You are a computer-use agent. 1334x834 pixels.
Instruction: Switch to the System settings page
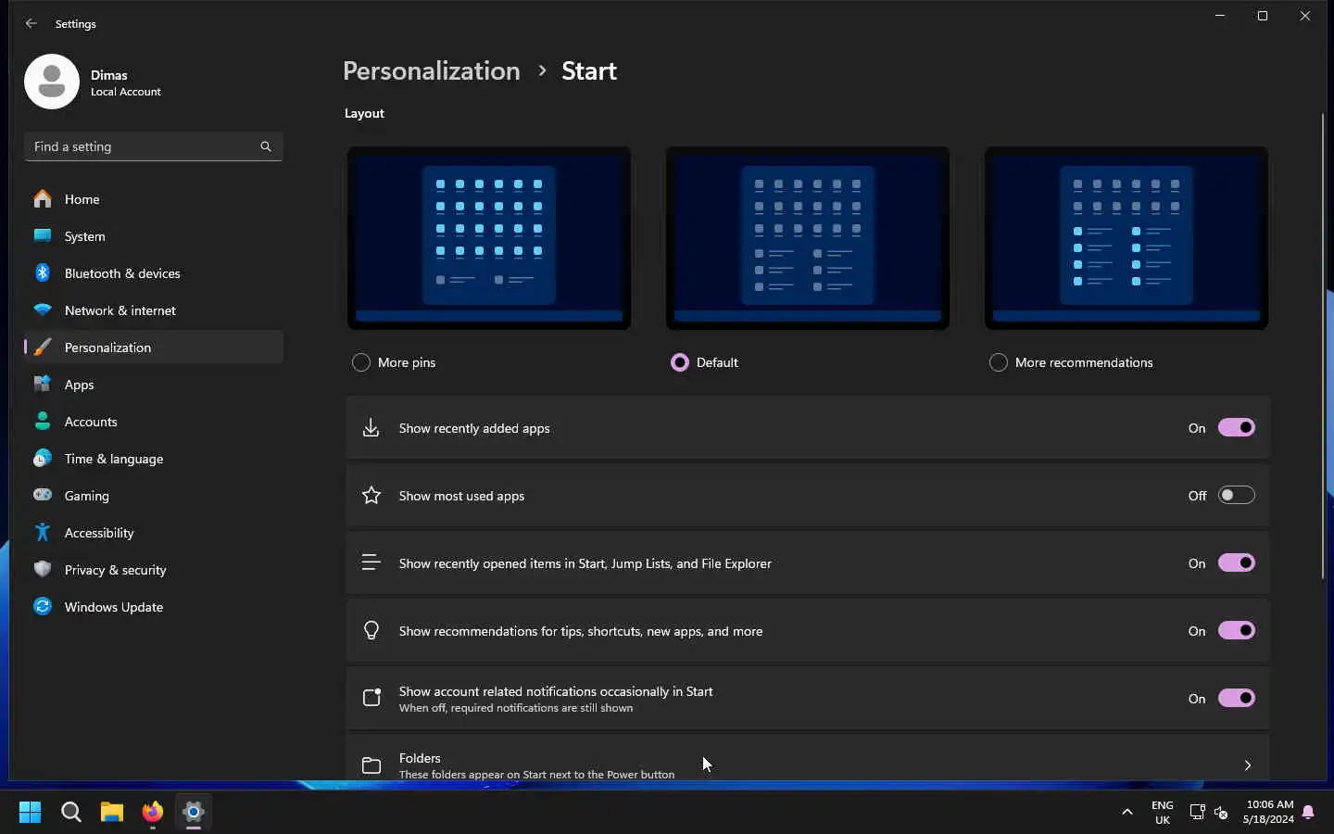(x=84, y=236)
